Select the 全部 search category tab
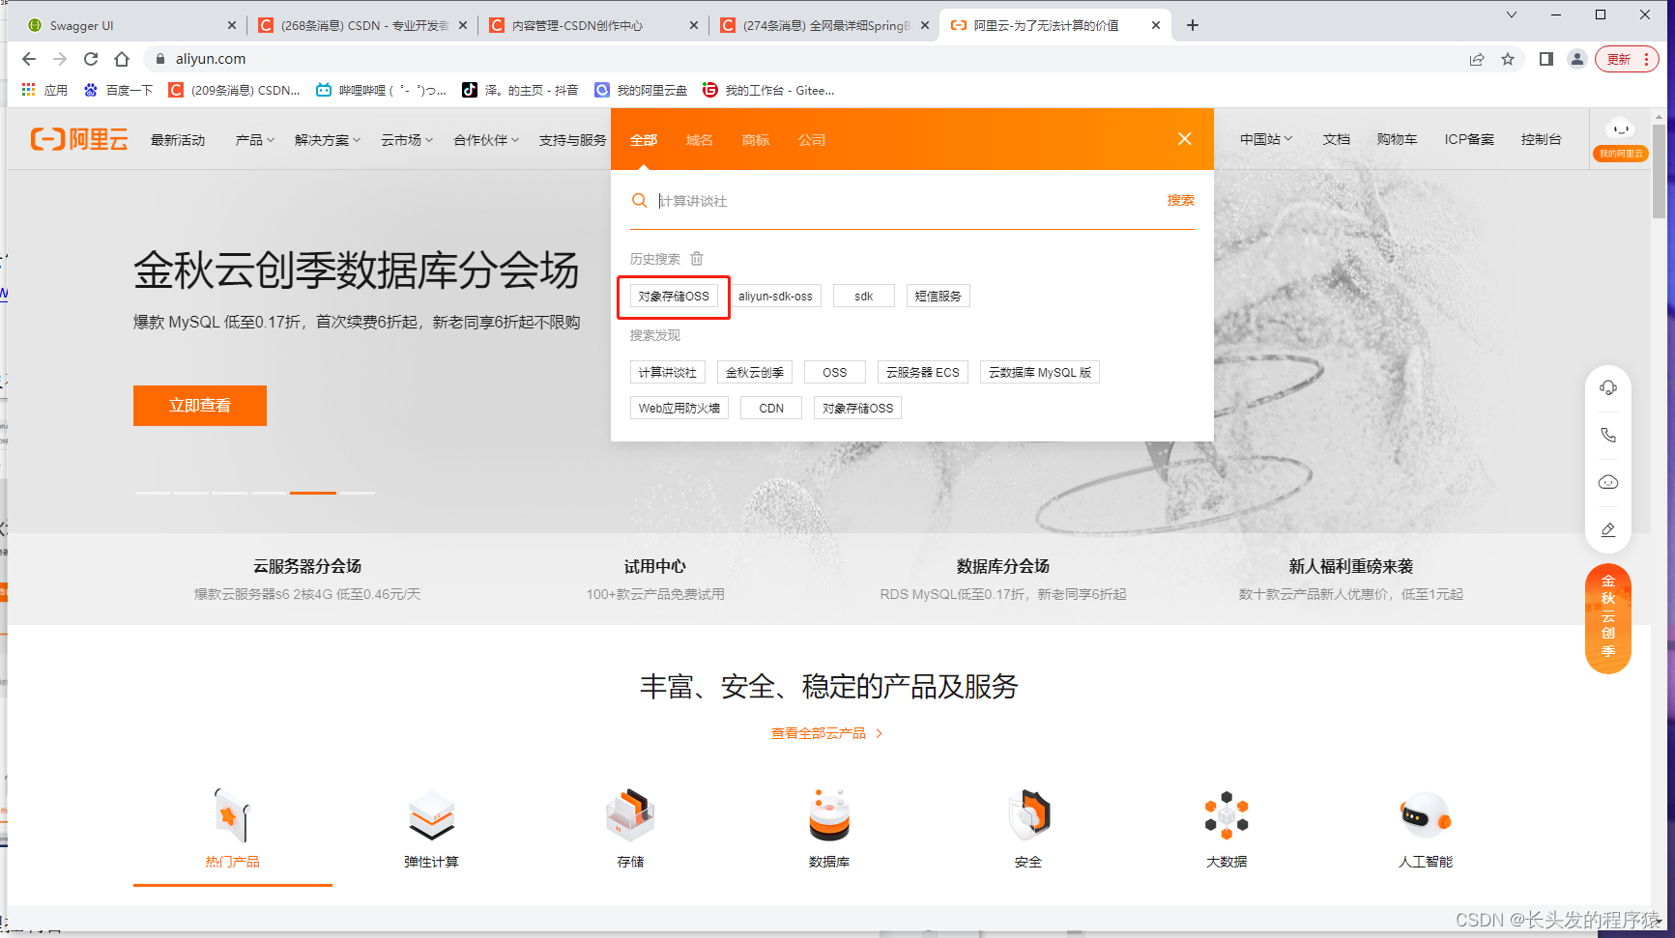This screenshot has height=938, width=1675. coord(644,140)
